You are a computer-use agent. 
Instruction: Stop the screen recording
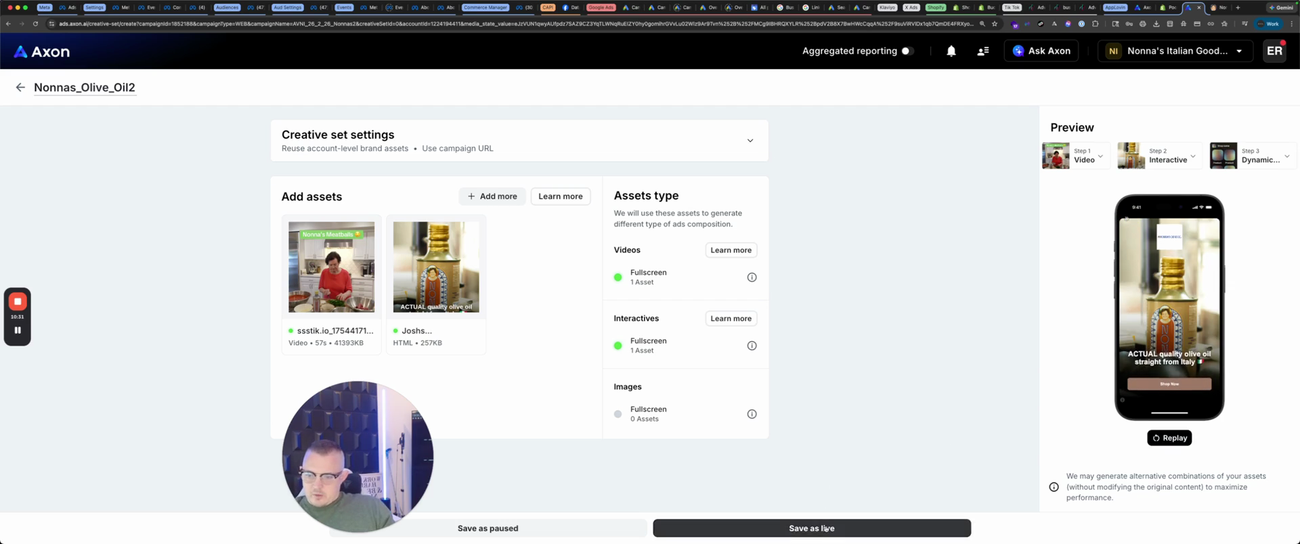(18, 302)
